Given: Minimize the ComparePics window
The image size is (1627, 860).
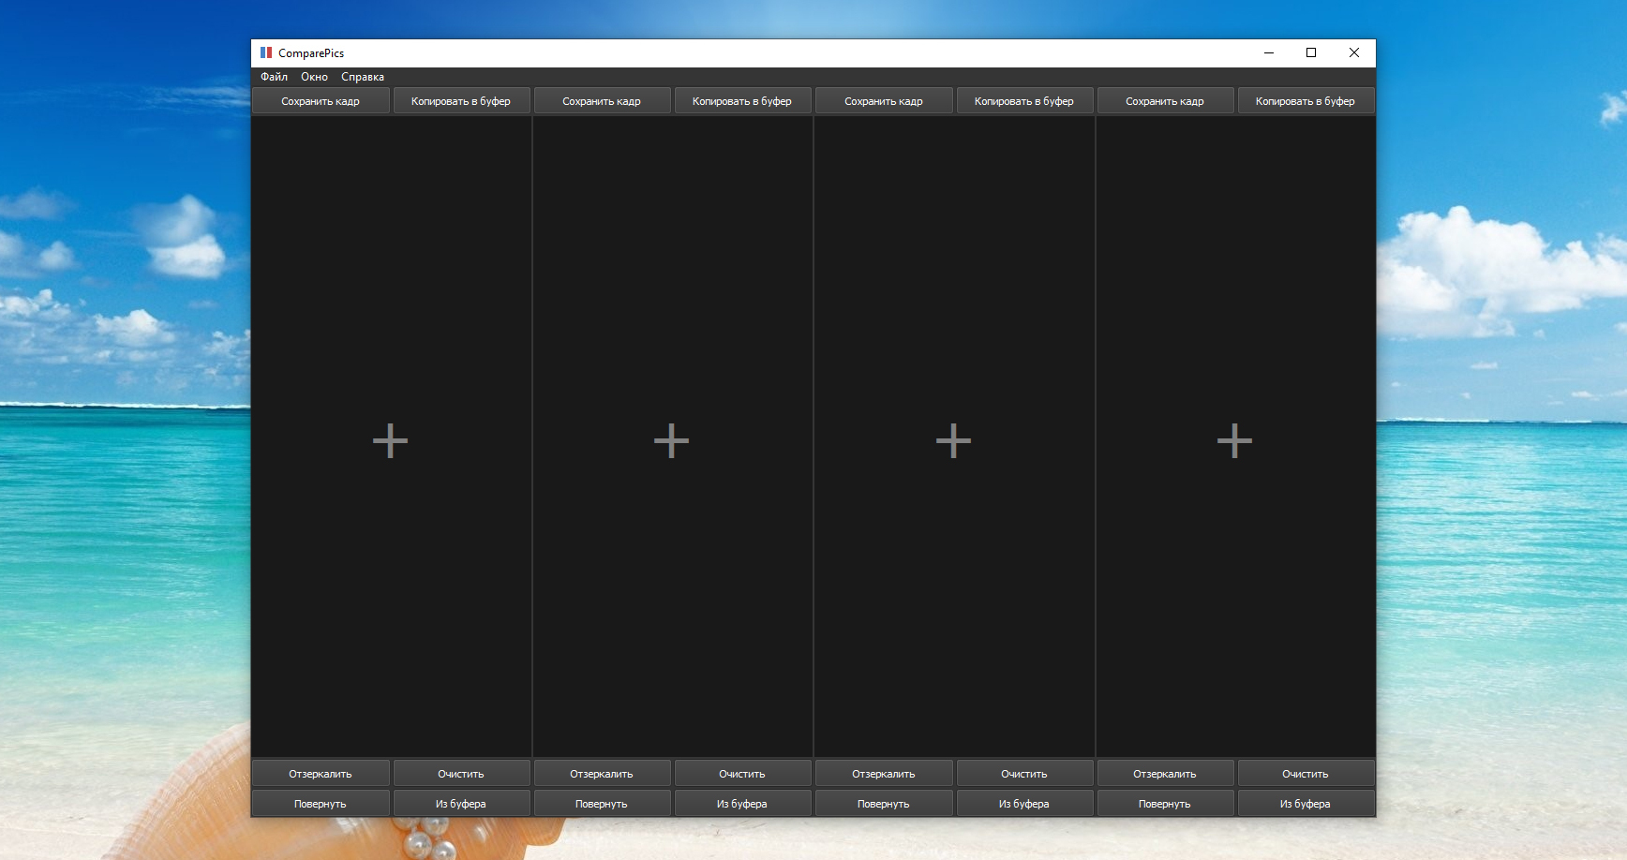Looking at the screenshot, I should pos(1269,52).
